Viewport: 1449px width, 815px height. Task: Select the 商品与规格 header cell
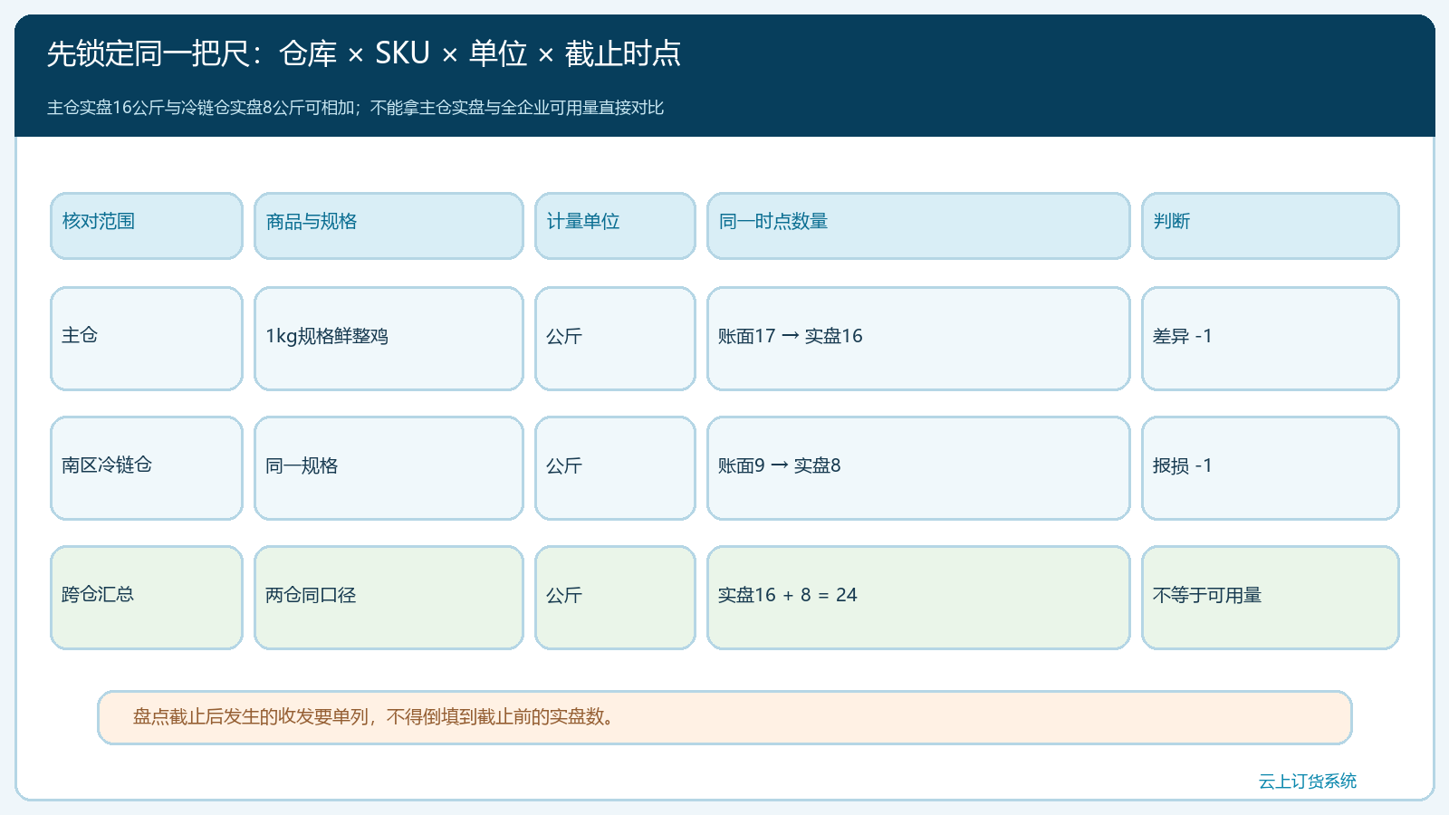(389, 225)
